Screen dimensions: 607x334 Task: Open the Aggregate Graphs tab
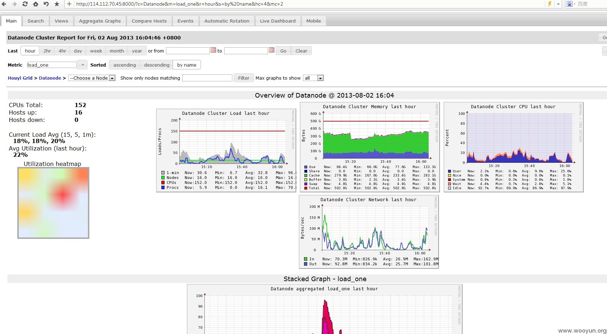tap(100, 21)
